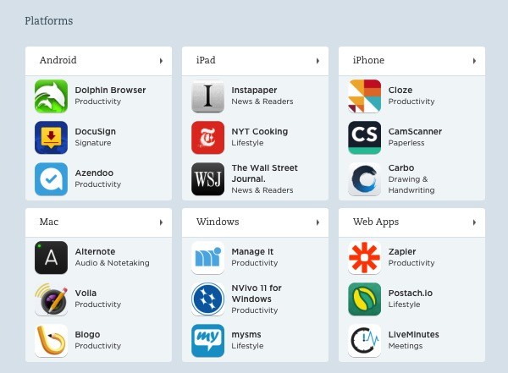Click Lifestyle under Postach.io

(x=404, y=304)
